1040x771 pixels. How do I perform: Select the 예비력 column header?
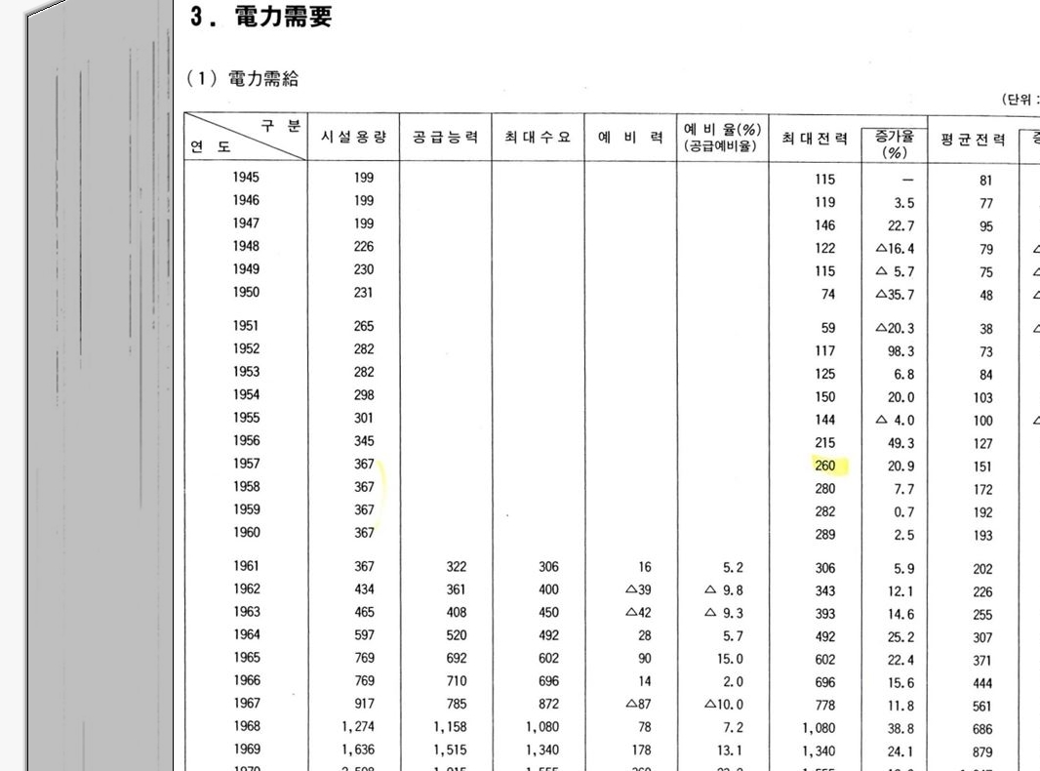630,138
